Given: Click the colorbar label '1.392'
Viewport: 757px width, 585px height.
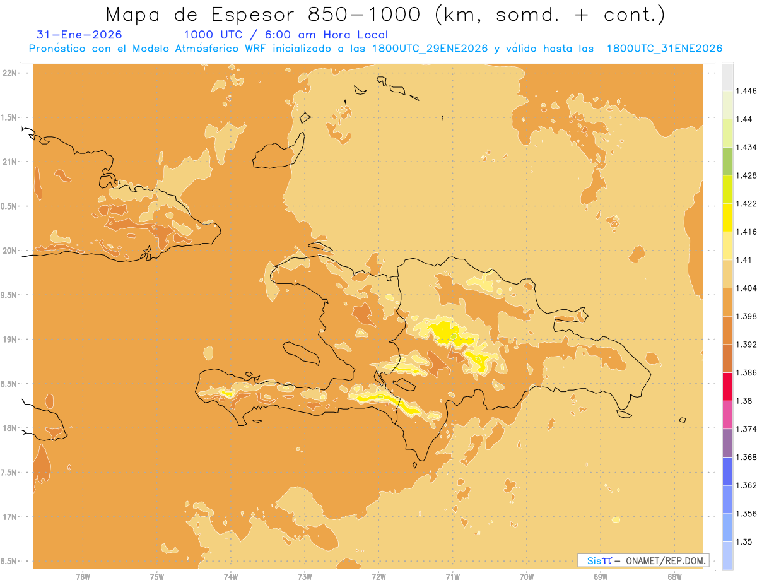Looking at the screenshot, I should click(746, 345).
